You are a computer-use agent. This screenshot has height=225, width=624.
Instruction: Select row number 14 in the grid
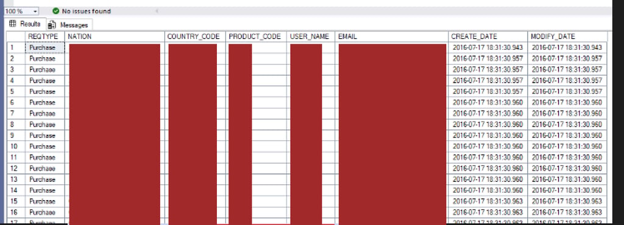coord(16,190)
